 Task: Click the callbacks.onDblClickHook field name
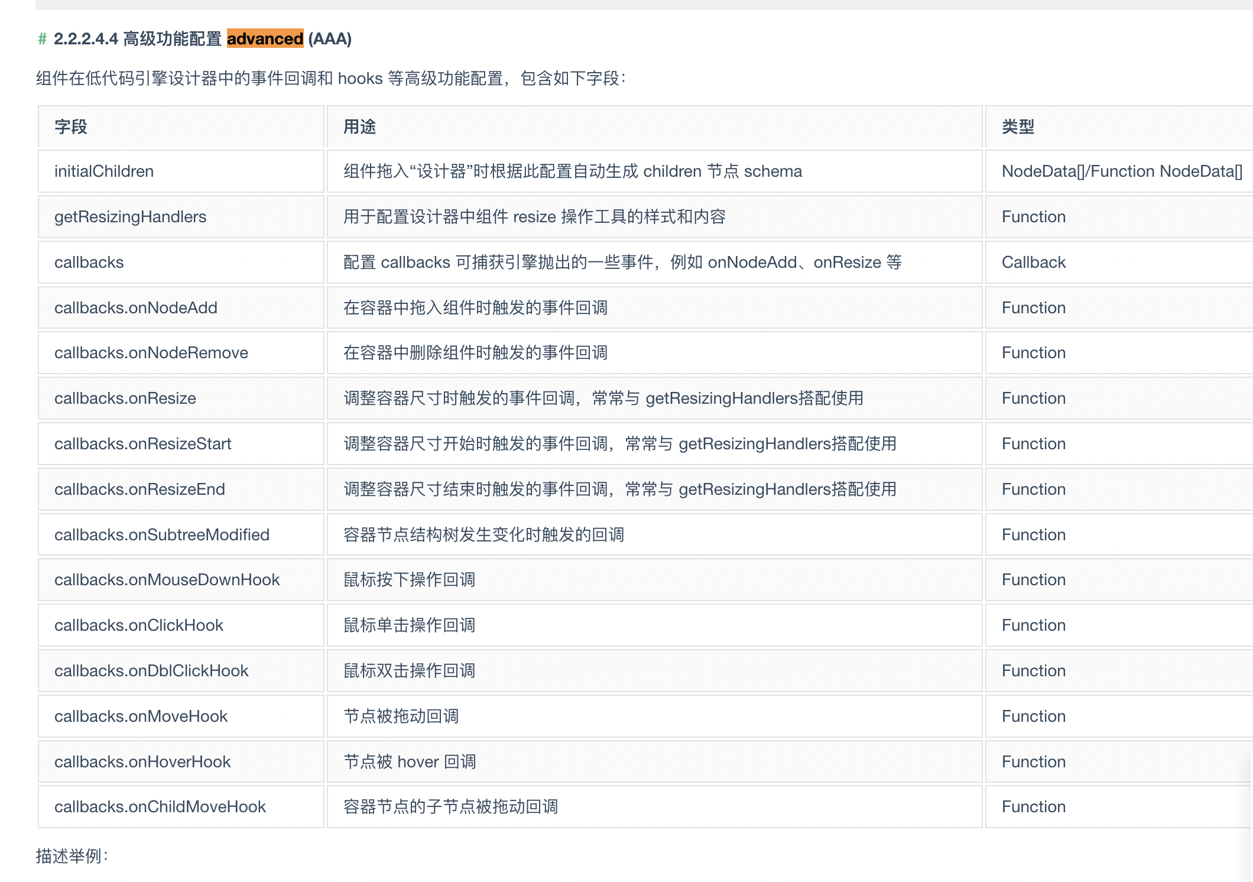pos(151,670)
